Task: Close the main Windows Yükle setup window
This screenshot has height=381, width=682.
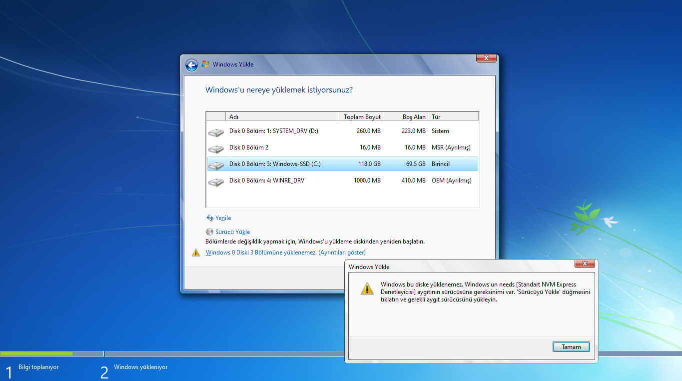Action: pyautogui.click(x=486, y=58)
